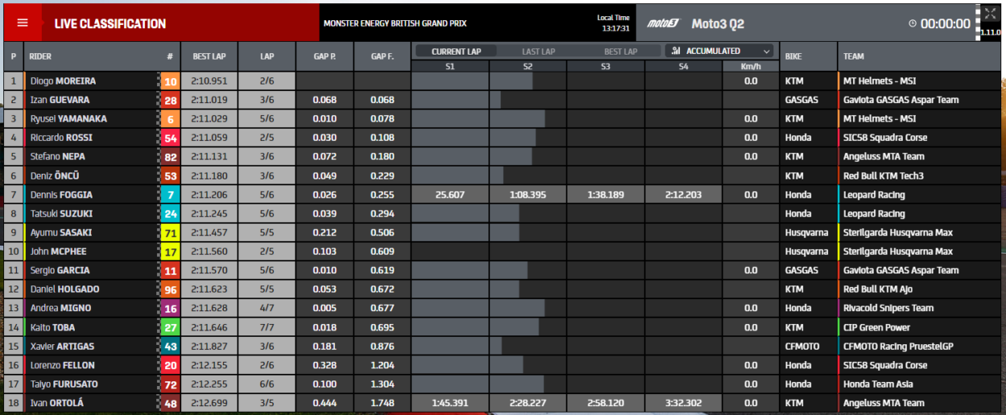Image resolution: width=1006 pixels, height=415 pixels.
Task: Select rider Ayumu SASAKI
Action: (x=60, y=232)
